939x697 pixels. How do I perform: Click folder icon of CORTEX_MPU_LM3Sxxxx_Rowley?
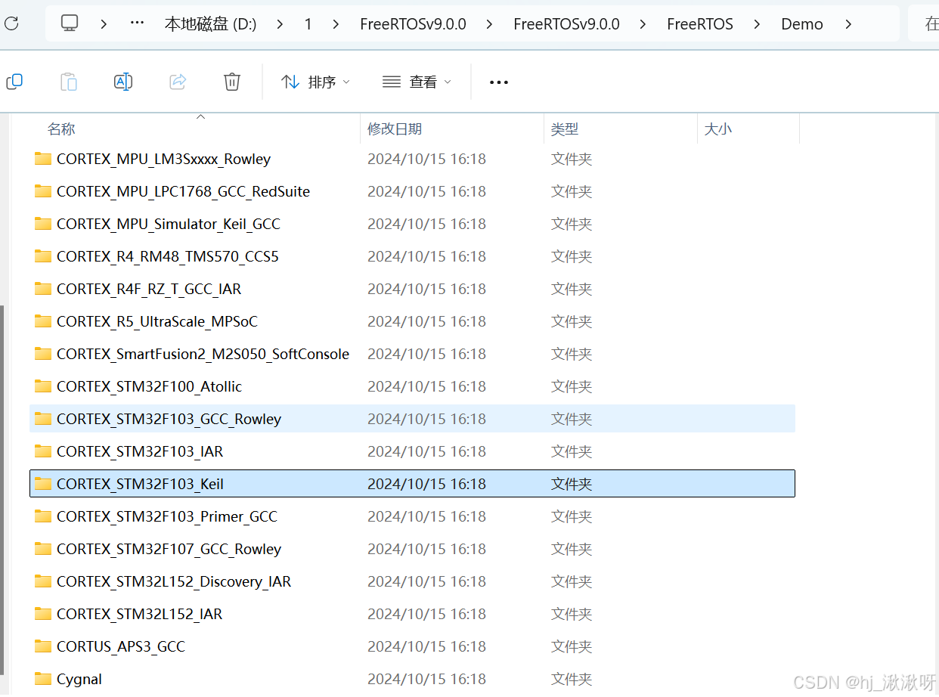point(43,159)
